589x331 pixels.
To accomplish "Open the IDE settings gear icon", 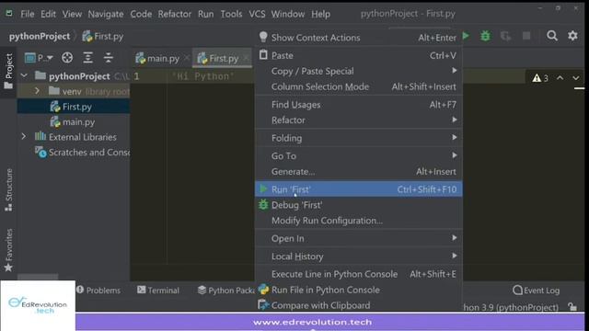I will (x=572, y=36).
